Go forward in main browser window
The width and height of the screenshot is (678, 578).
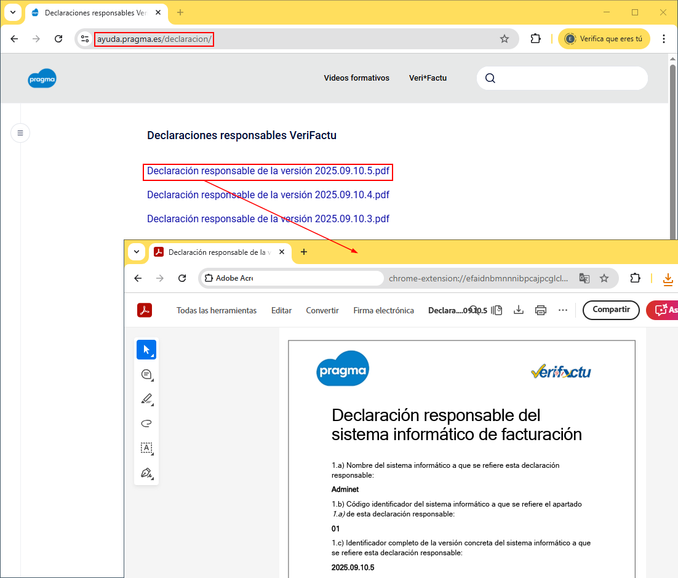tap(36, 39)
